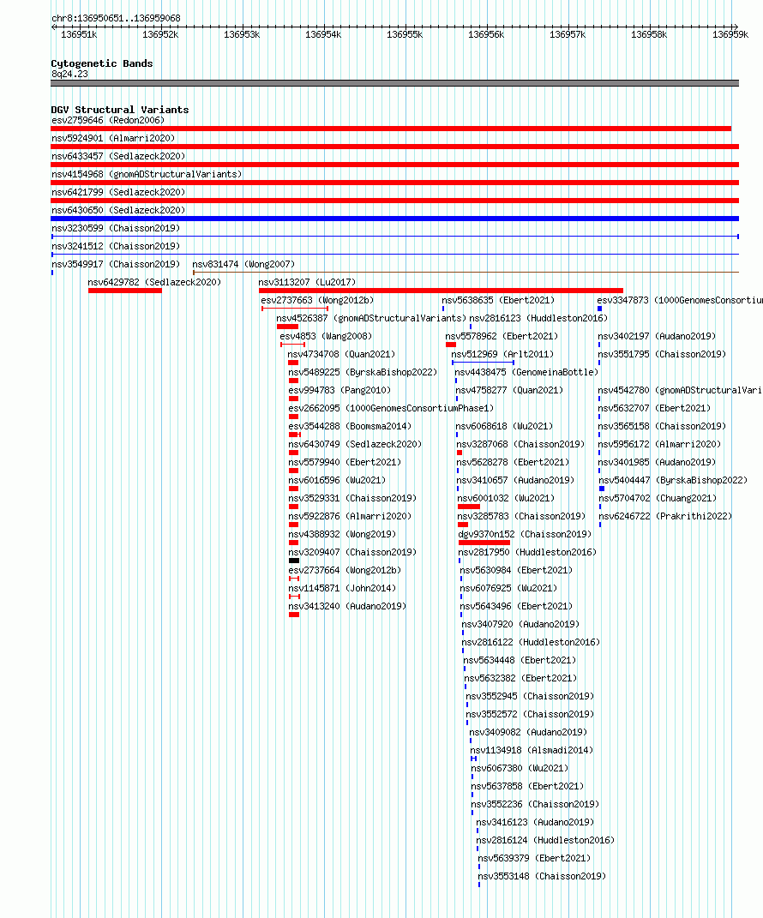Click nsv4542780 gnomADStructuralVariants label
Image resolution: width=763 pixels, height=918 pixels.
pos(680,391)
